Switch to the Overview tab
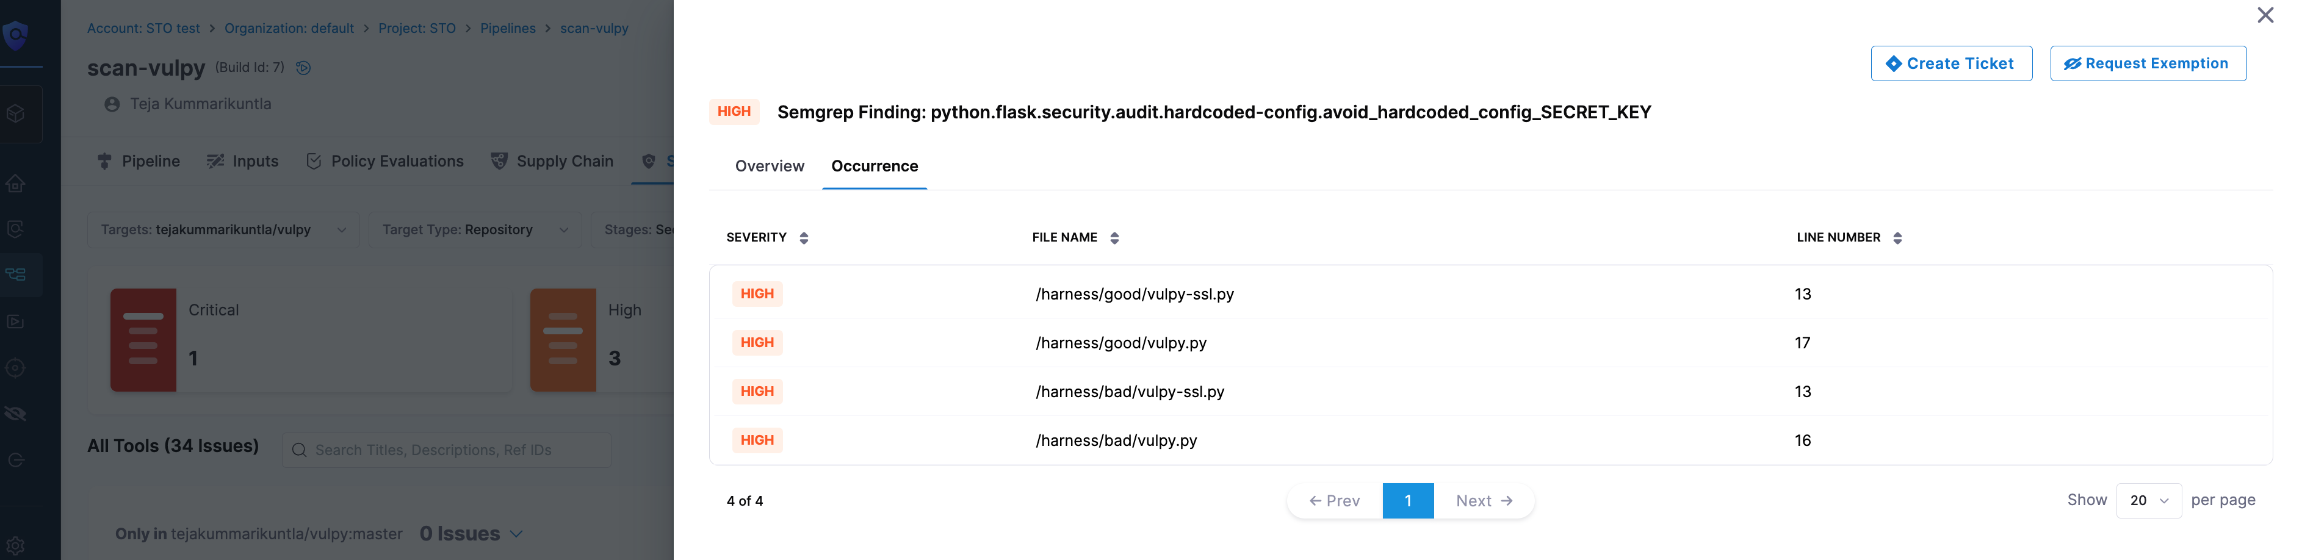 (768, 166)
